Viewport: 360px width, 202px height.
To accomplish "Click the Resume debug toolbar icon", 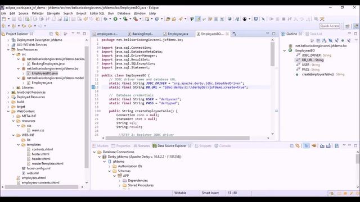I will point(271,19).
